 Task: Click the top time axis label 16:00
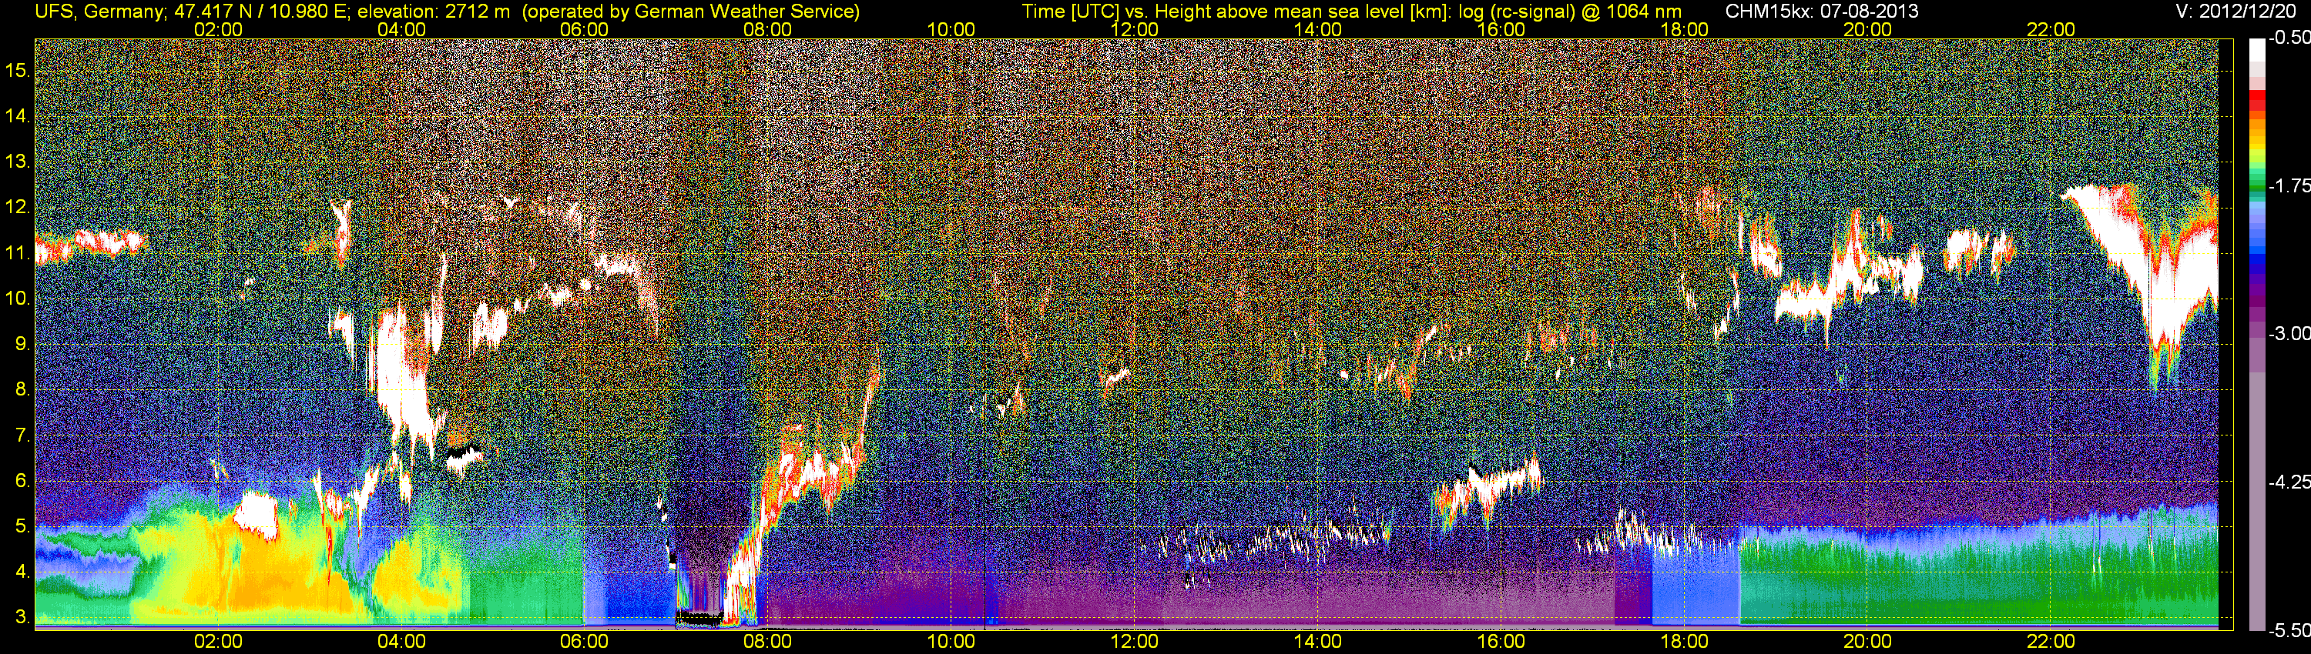1501,29
